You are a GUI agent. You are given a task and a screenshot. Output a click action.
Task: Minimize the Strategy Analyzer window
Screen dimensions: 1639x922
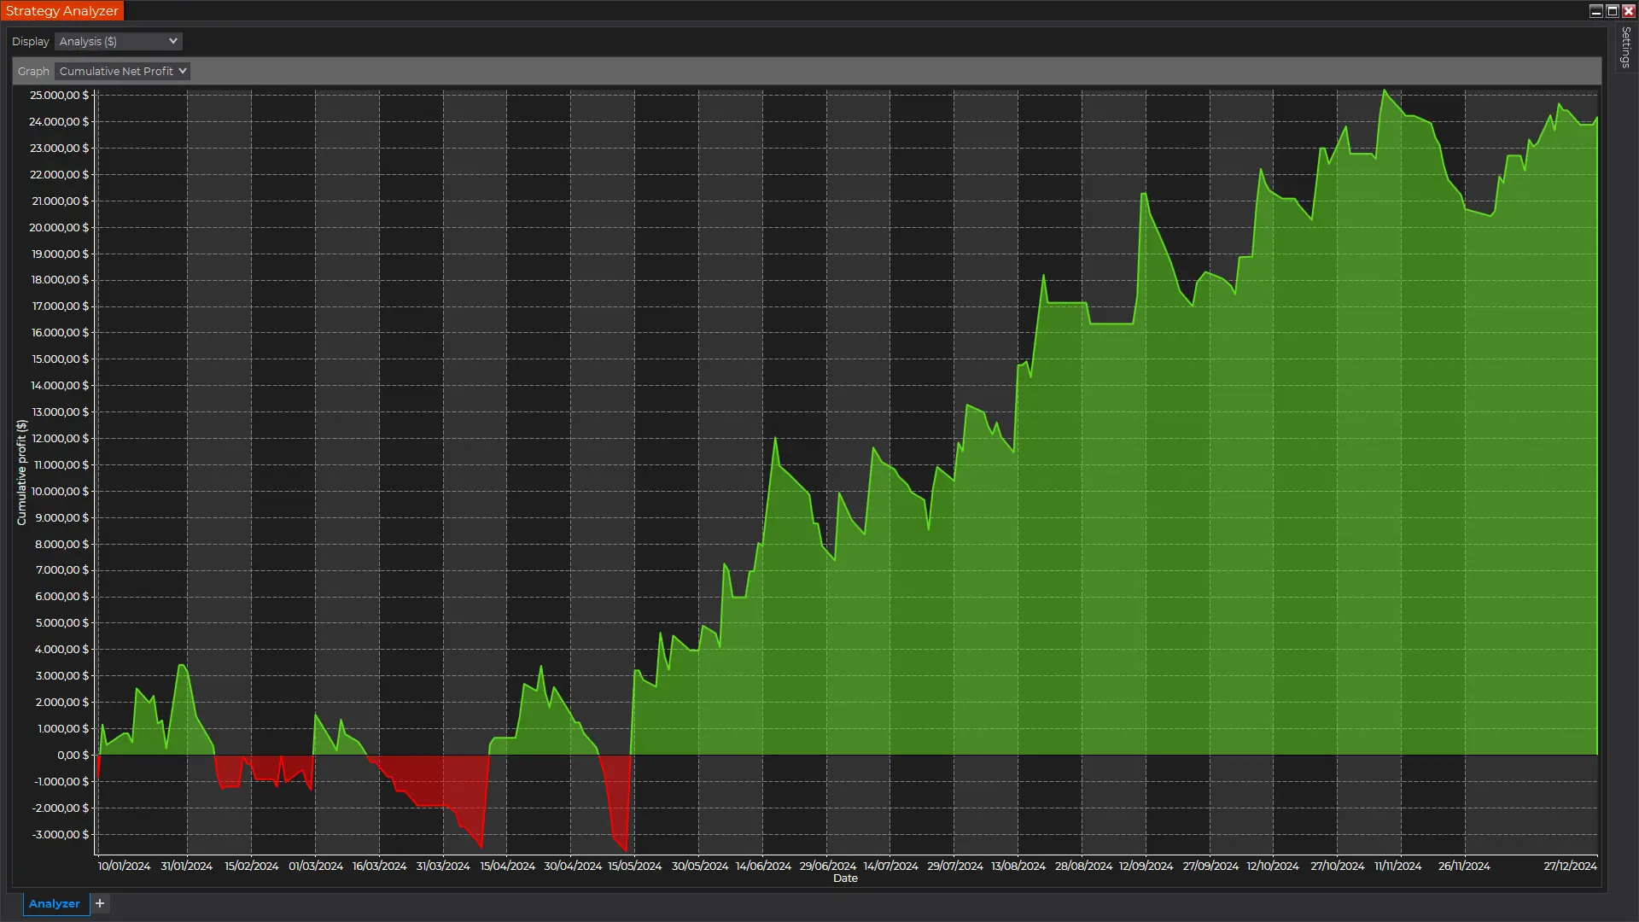point(1595,11)
